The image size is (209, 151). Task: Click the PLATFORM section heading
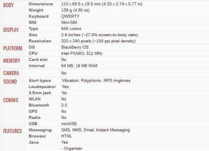point(13,48)
